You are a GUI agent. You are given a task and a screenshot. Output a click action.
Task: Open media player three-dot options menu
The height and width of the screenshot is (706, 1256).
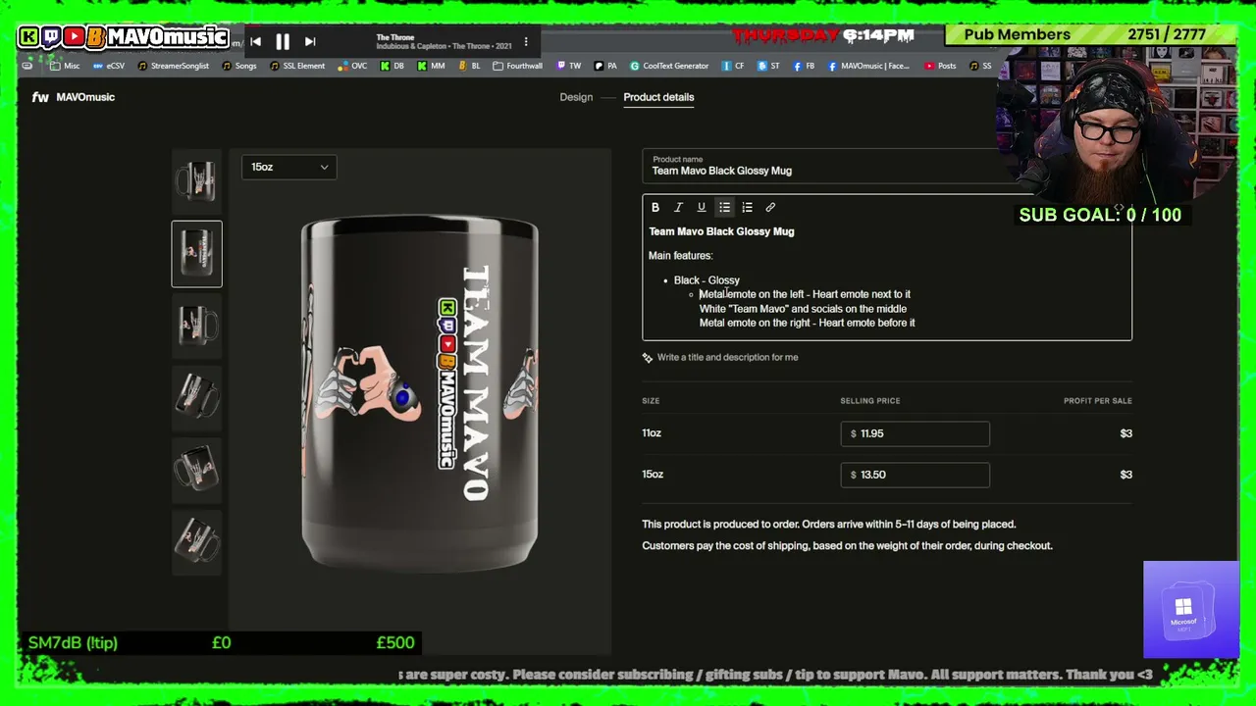(x=526, y=42)
